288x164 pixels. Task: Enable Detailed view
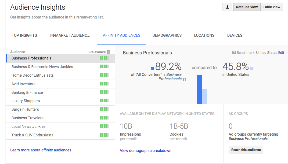[247, 7]
